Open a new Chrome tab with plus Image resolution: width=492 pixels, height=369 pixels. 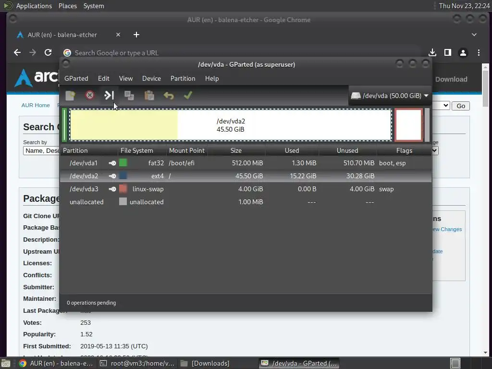tap(136, 35)
